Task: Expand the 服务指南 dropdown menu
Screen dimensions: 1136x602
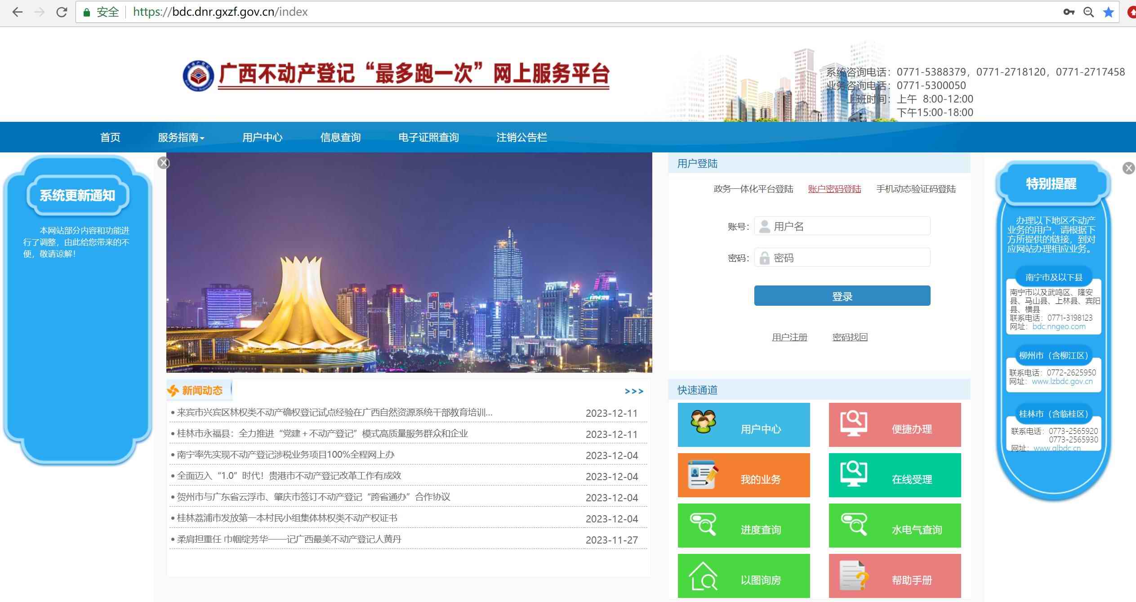Action: pyautogui.click(x=181, y=138)
